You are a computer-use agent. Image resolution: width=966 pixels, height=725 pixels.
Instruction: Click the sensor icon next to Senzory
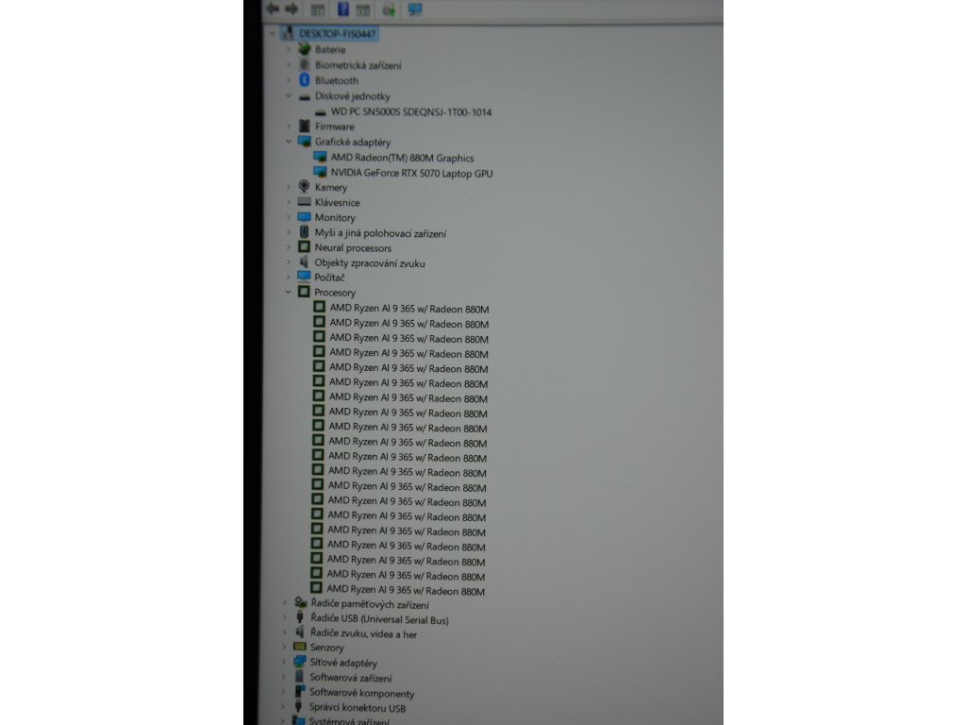pyautogui.click(x=299, y=647)
